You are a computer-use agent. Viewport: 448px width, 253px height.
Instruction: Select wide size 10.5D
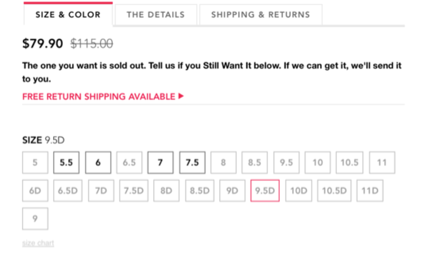point(334,191)
